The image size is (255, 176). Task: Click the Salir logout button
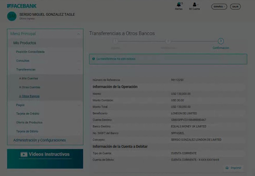pyautogui.click(x=235, y=6)
